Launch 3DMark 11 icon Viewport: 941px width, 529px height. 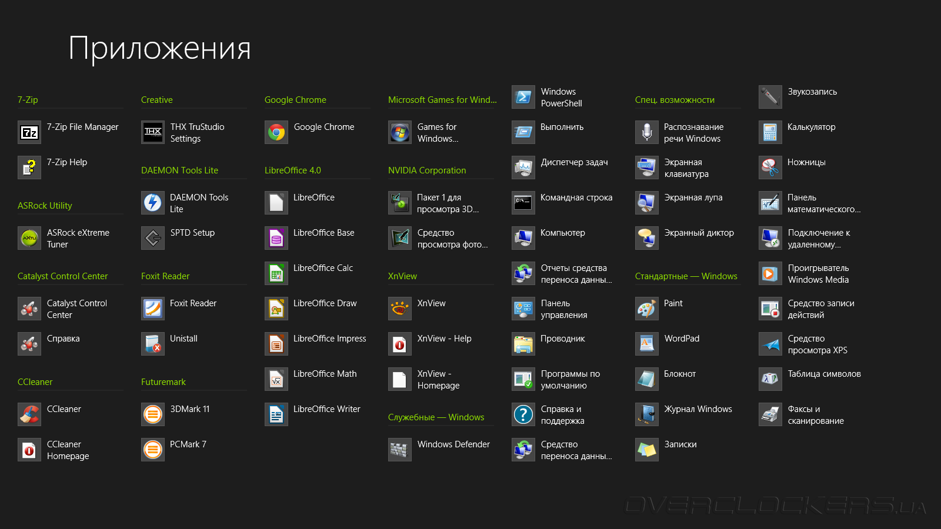pyautogui.click(x=153, y=414)
